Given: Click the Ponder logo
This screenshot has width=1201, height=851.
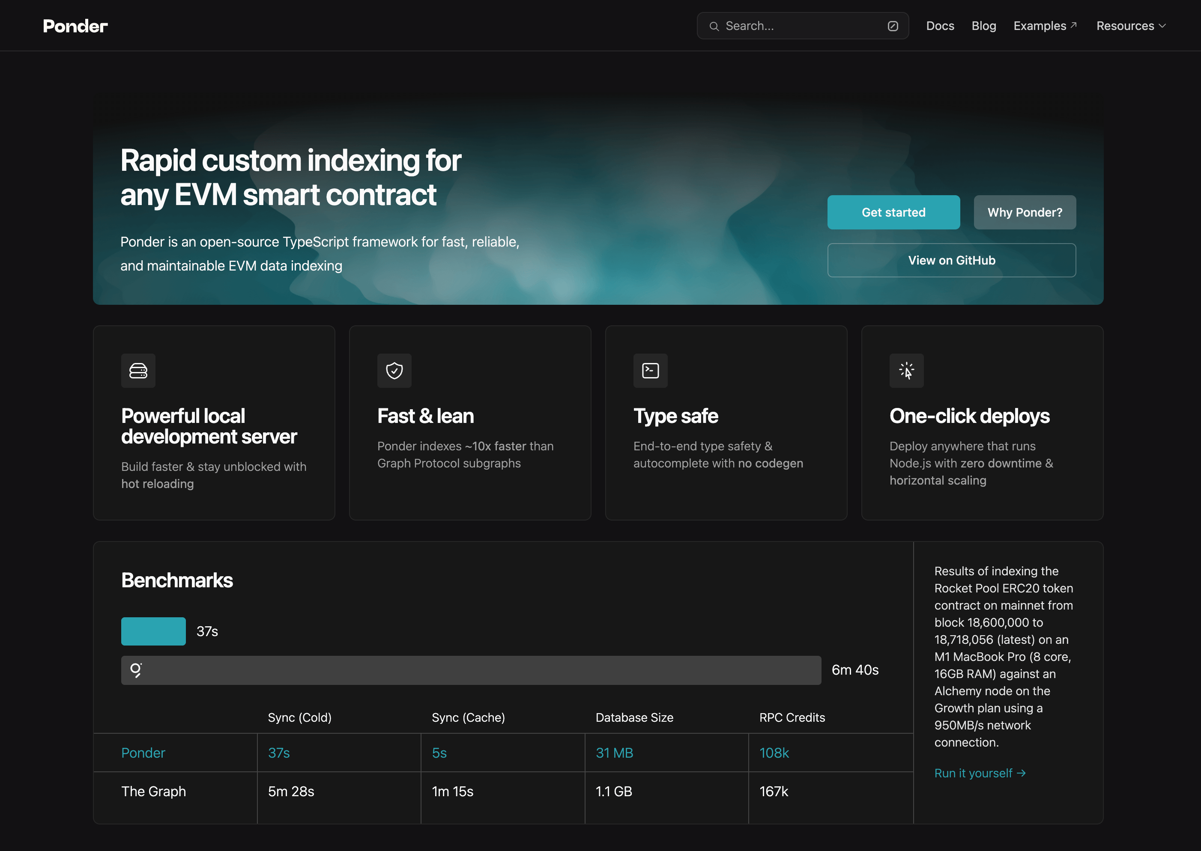Looking at the screenshot, I should (x=75, y=26).
